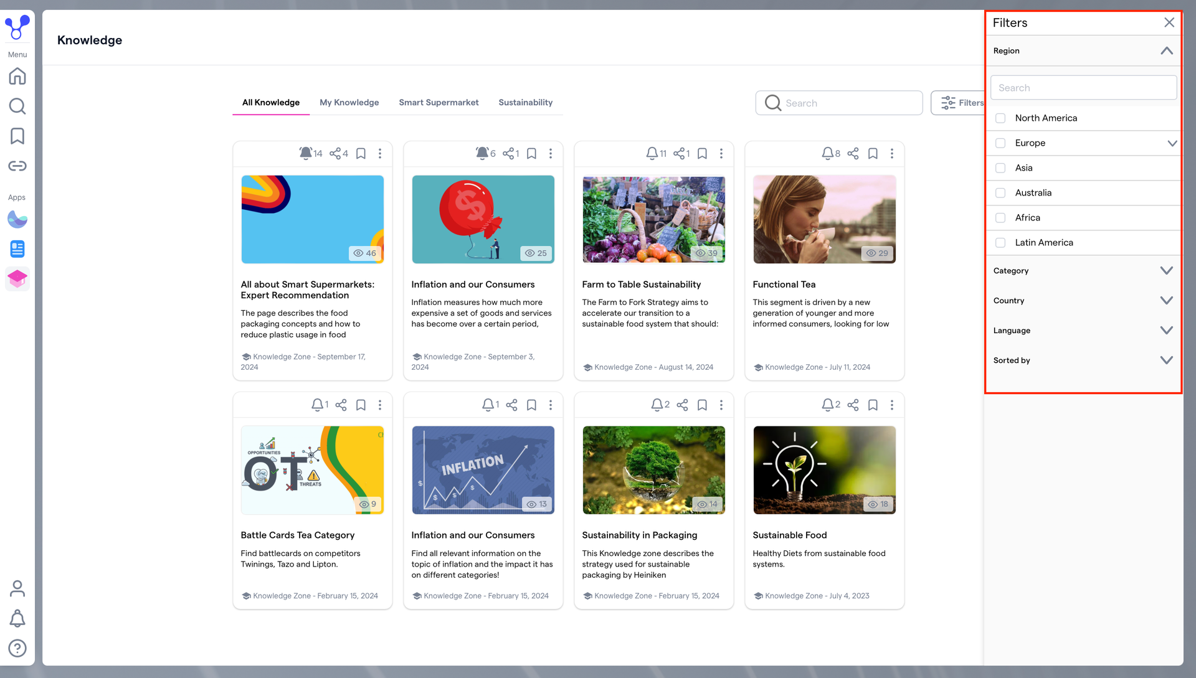Open more options on Functional Tea card
1196x678 pixels.
(x=892, y=153)
